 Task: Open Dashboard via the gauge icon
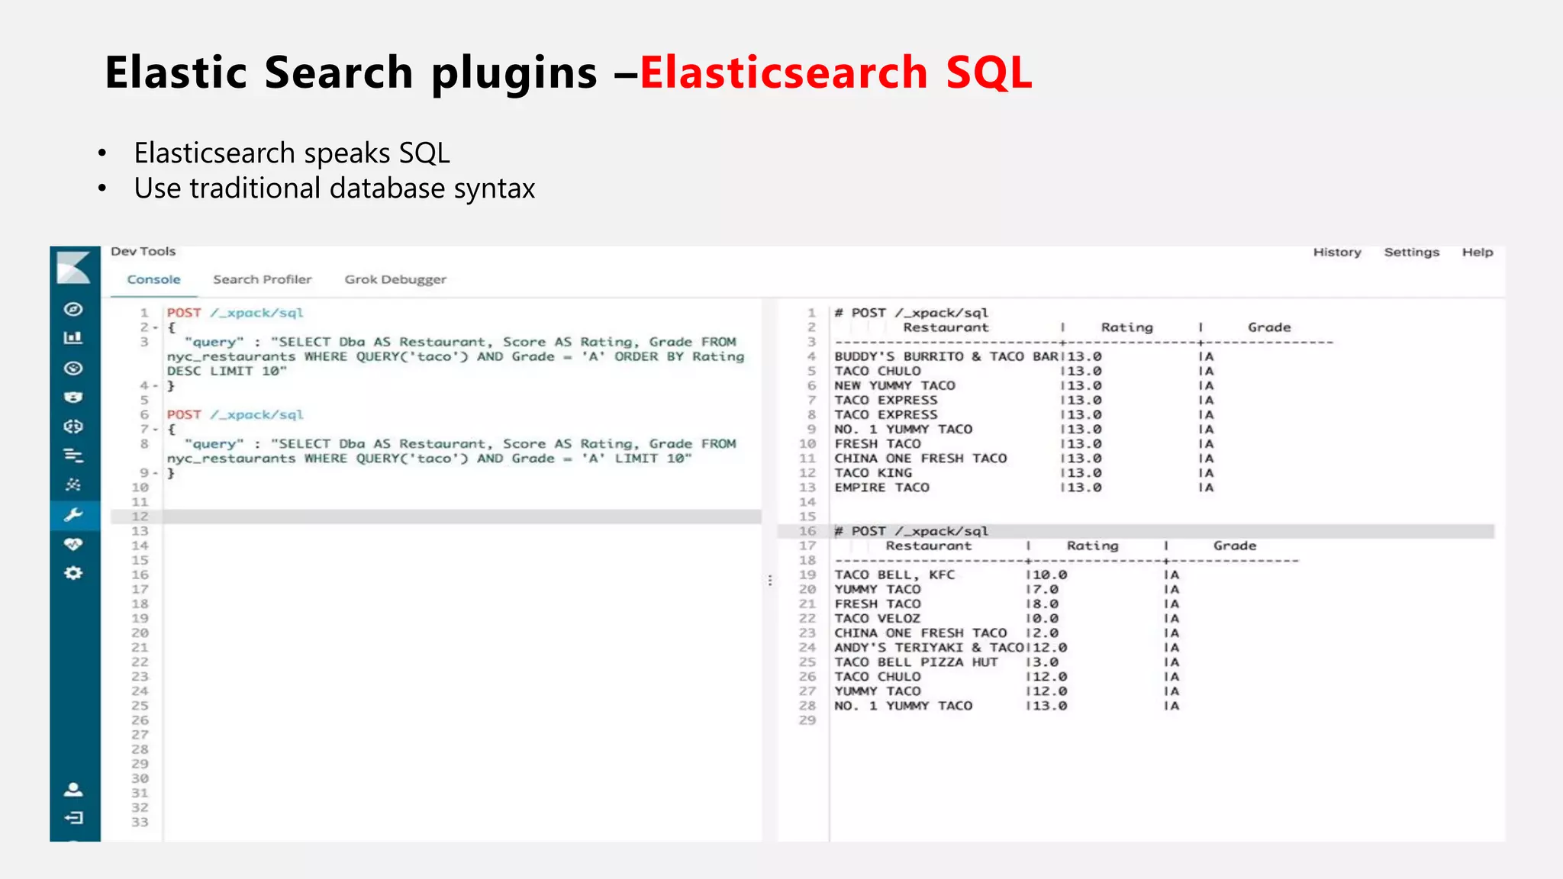click(73, 369)
